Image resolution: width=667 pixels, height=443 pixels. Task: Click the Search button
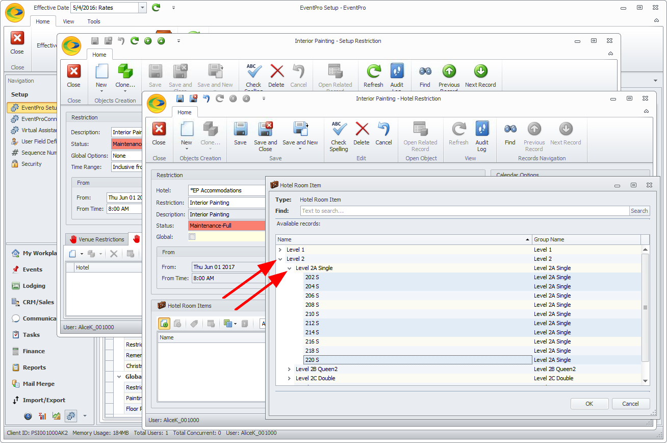[639, 211]
